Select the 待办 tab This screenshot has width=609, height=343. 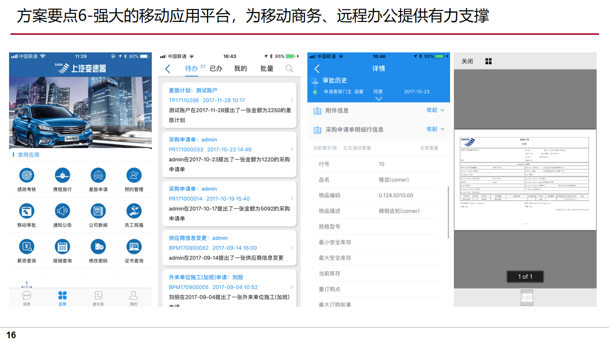point(191,69)
